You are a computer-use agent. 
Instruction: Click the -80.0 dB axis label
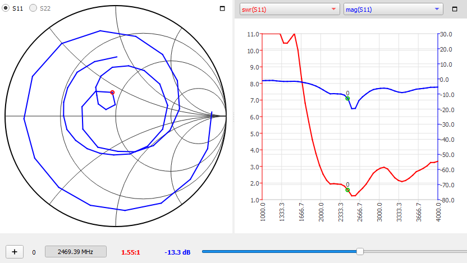pyautogui.click(x=447, y=200)
